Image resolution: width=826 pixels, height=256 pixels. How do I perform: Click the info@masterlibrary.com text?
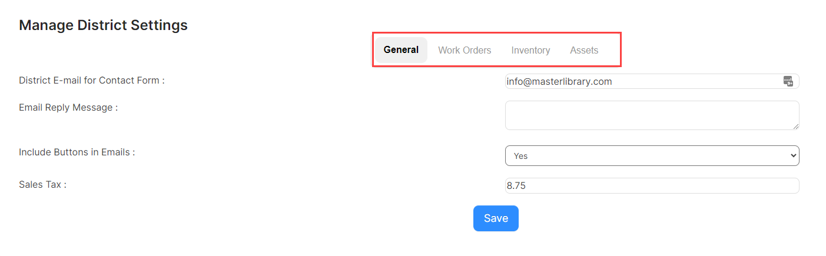coord(559,82)
